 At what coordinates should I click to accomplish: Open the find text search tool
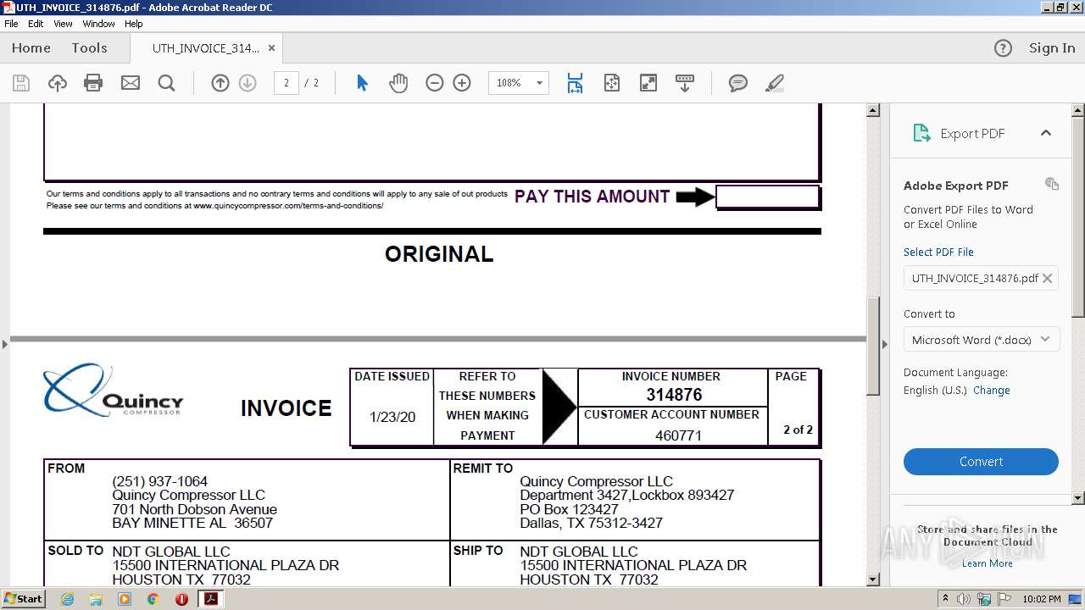pos(167,83)
